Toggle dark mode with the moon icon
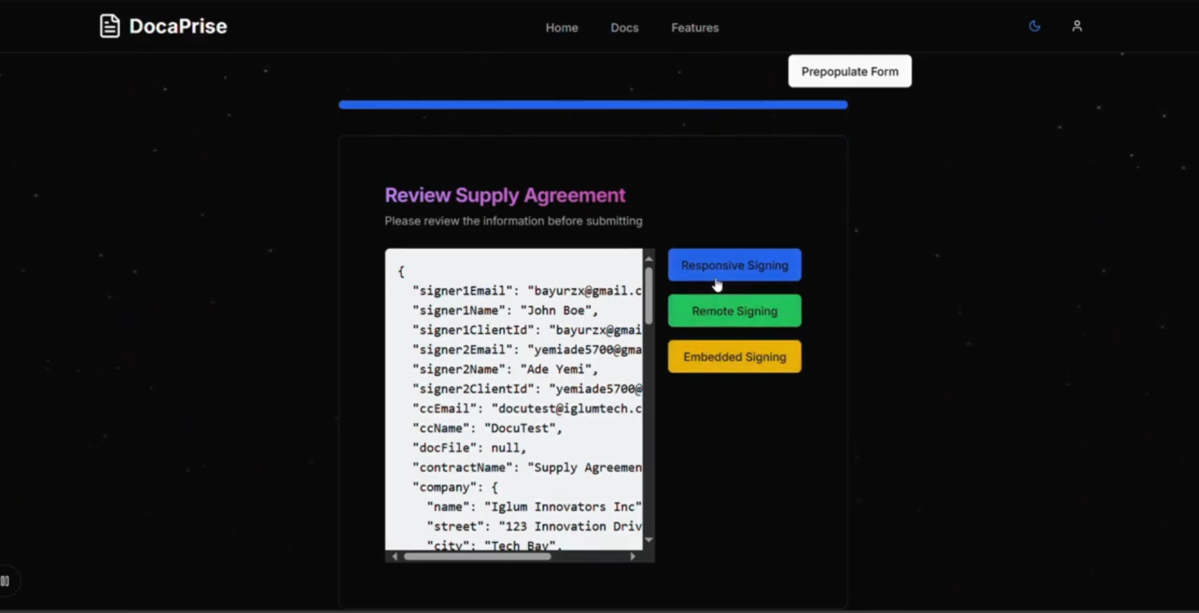 pyautogui.click(x=1034, y=26)
